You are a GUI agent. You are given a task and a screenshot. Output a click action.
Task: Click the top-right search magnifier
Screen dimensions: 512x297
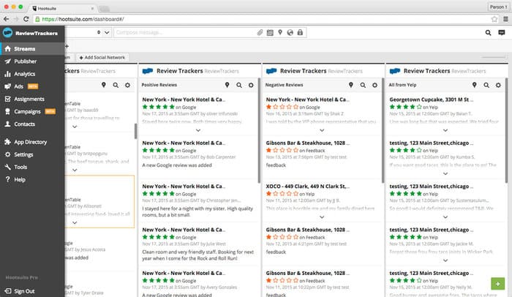coord(488,32)
